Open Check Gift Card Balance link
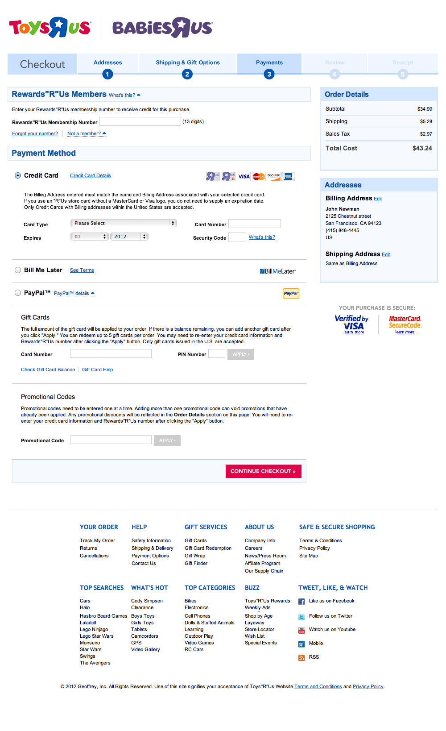Image resolution: width=446 pixels, height=731 pixels. (x=48, y=370)
